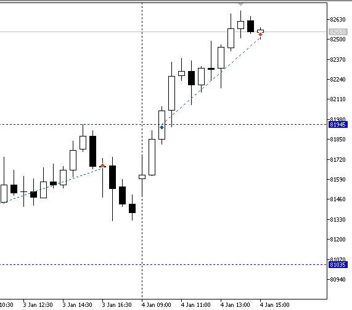Screen dimensions: 352x310
Task: Click the blue buy arrow on 4 Jan candle
Action: pyautogui.click(x=162, y=127)
